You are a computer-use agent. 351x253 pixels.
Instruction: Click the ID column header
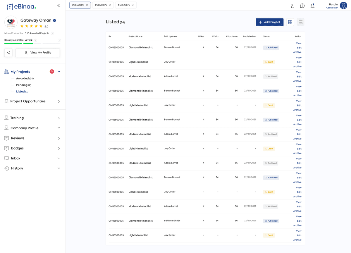[x=110, y=37]
